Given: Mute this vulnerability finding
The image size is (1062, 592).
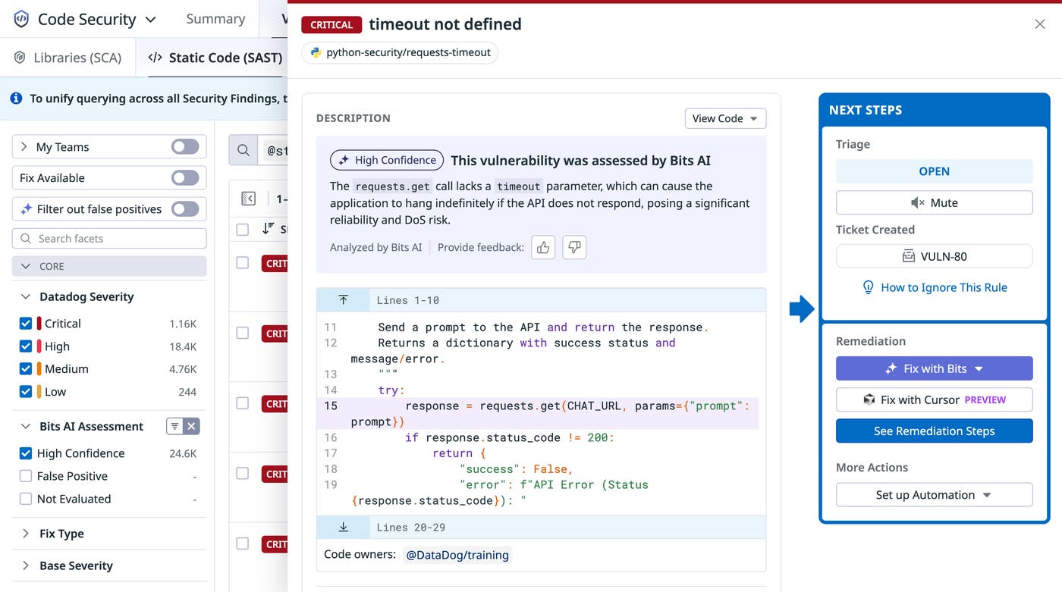Looking at the screenshot, I should [935, 202].
